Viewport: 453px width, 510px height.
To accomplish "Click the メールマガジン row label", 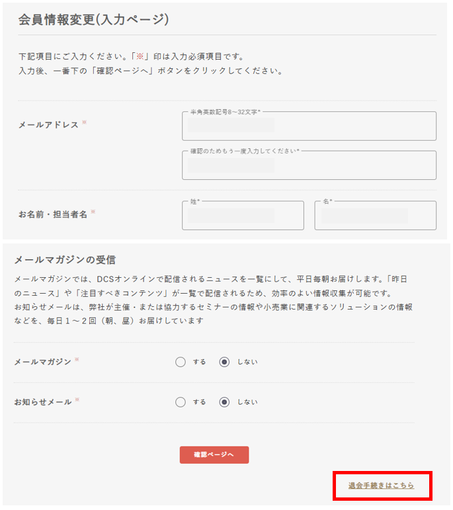I will coord(42,361).
